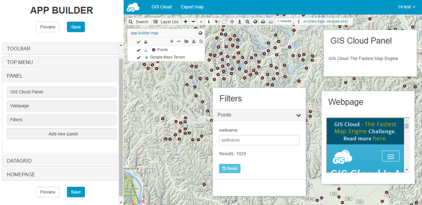
Task: Expand the TOOLBAR section
Action: point(60,49)
